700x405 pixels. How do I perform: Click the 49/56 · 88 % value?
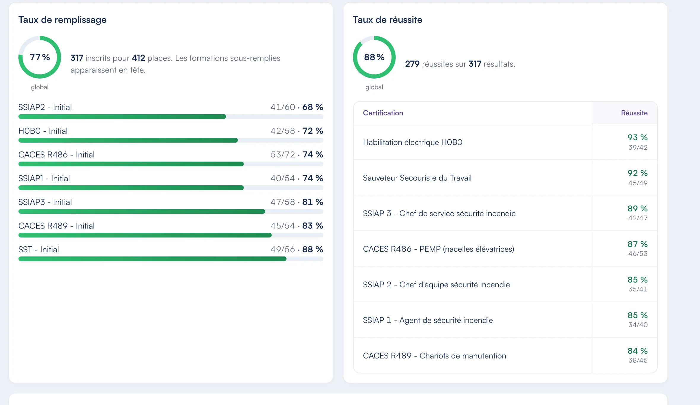(x=297, y=249)
